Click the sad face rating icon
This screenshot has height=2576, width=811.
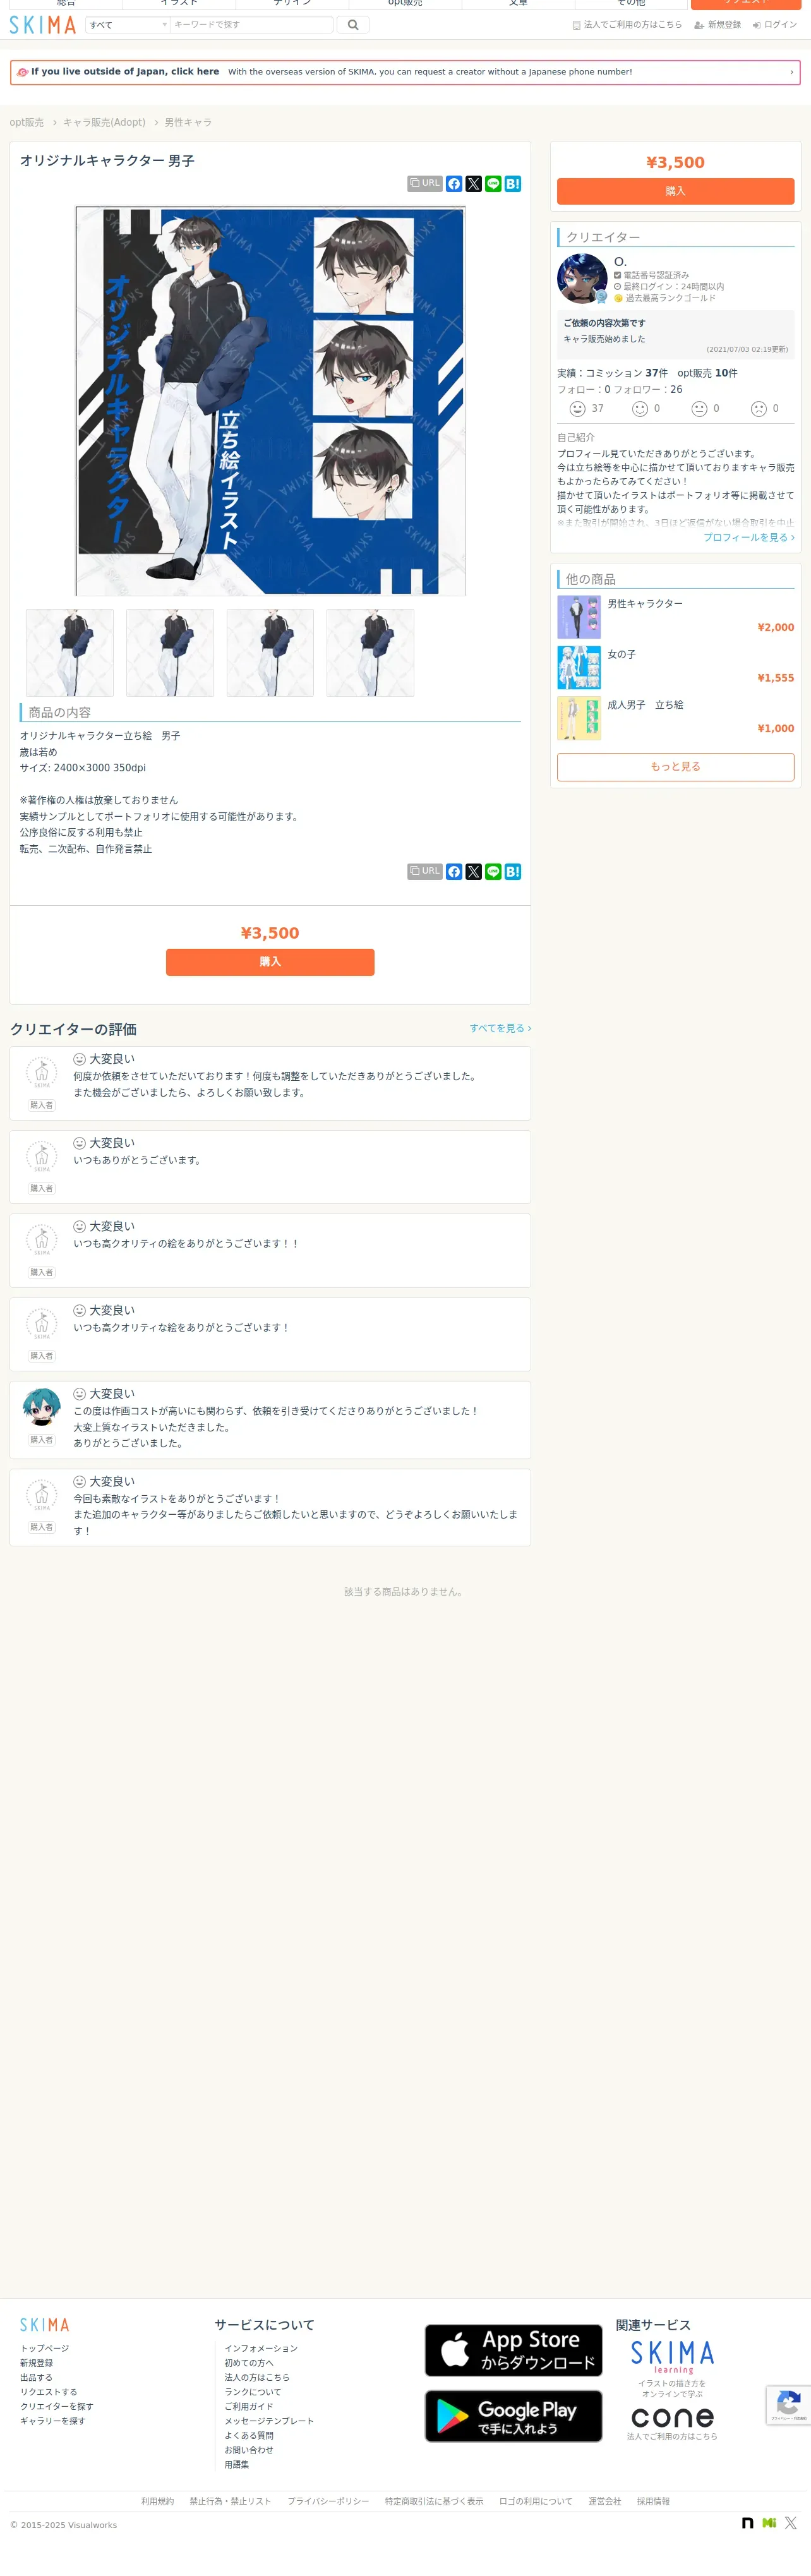[x=759, y=409]
